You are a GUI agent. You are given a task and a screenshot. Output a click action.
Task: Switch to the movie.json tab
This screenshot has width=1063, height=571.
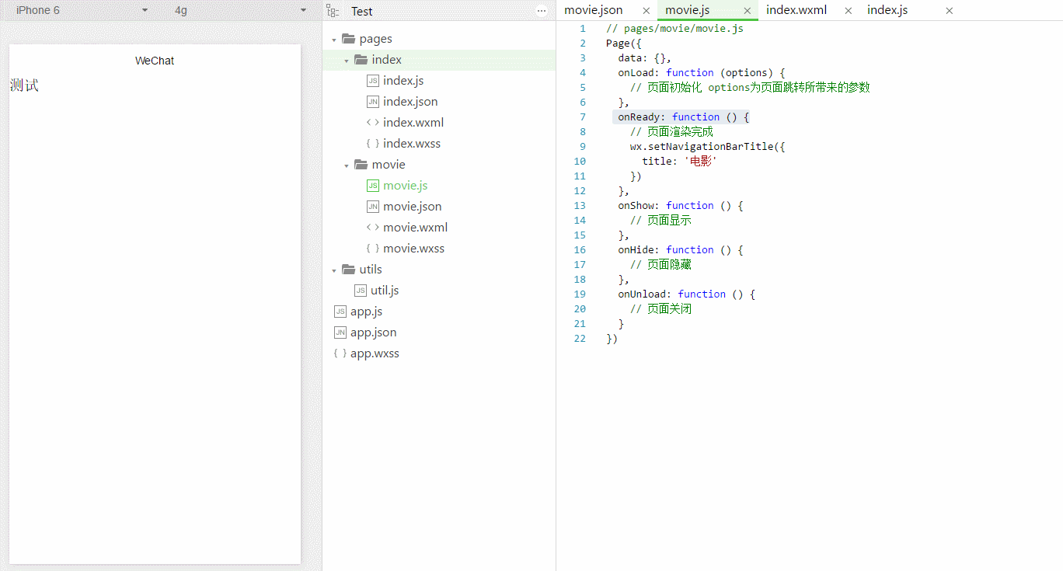point(594,10)
